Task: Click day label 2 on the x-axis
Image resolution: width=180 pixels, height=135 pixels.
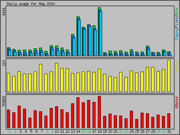Action: [x=15, y=131]
